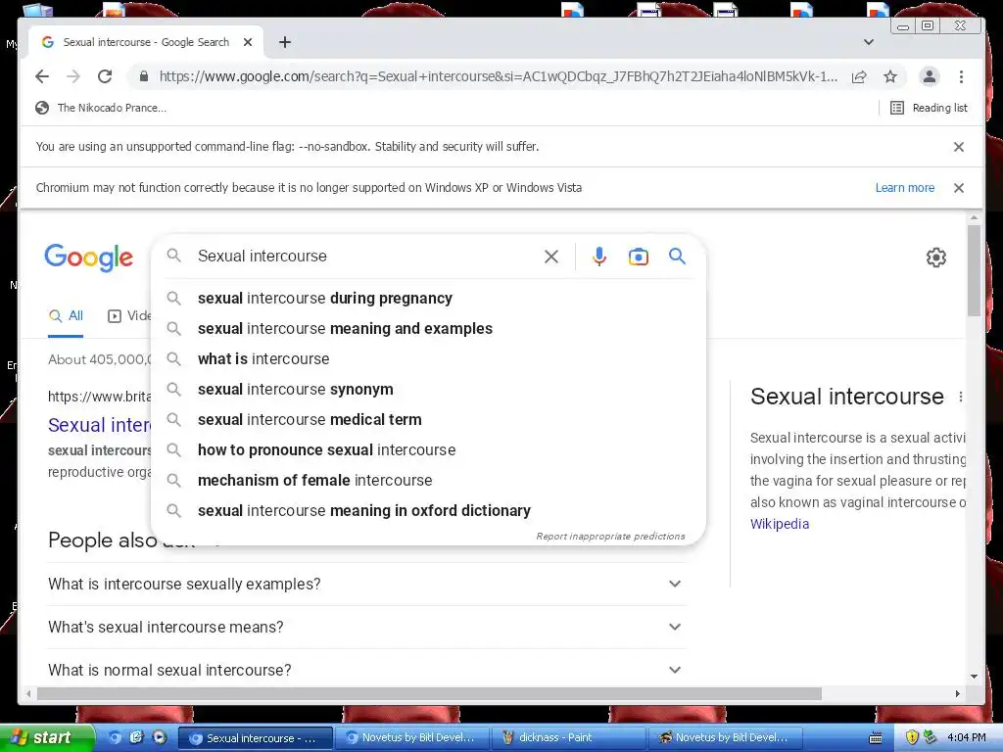1003x752 pixels.
Task: Select suggestion ending in 'medical term'
Action: coord(429,419)
